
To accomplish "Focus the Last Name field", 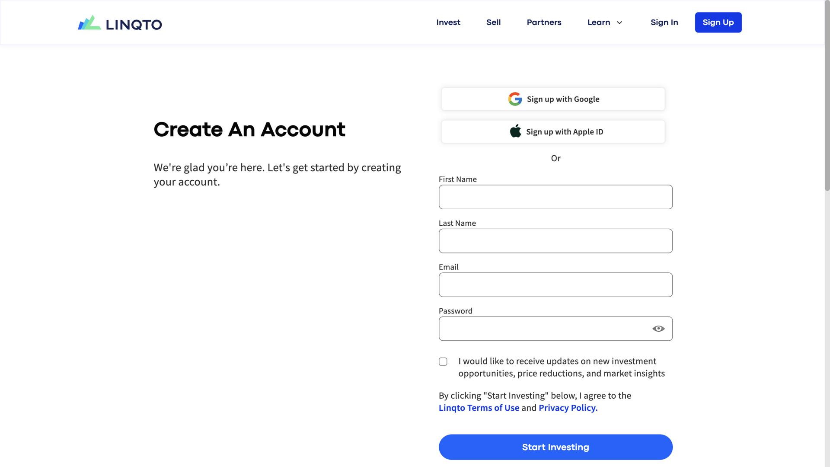I will click(555, 241).
